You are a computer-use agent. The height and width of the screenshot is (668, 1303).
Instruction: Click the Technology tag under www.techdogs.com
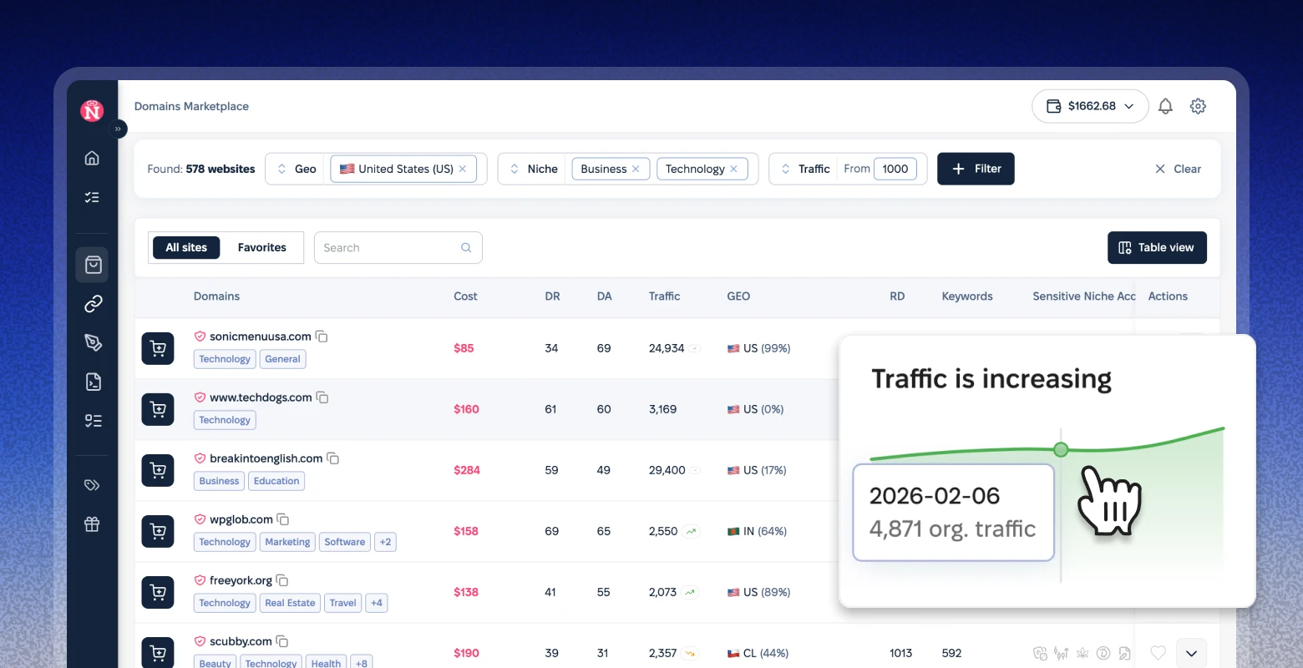225,420
